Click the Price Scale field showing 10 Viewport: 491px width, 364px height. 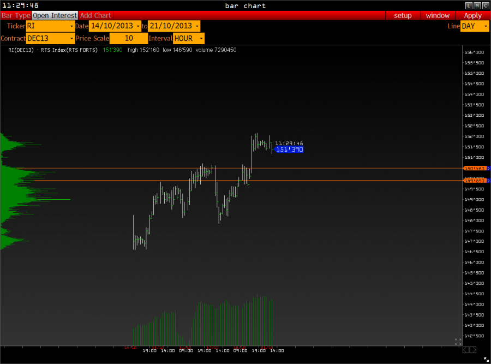click(129, 39)
